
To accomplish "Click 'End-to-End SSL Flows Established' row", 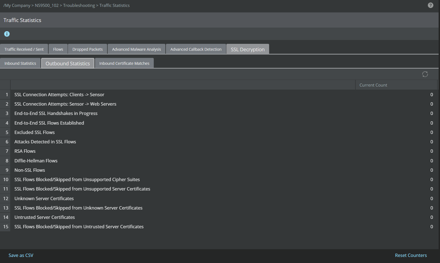I will [x=219, y=123].
